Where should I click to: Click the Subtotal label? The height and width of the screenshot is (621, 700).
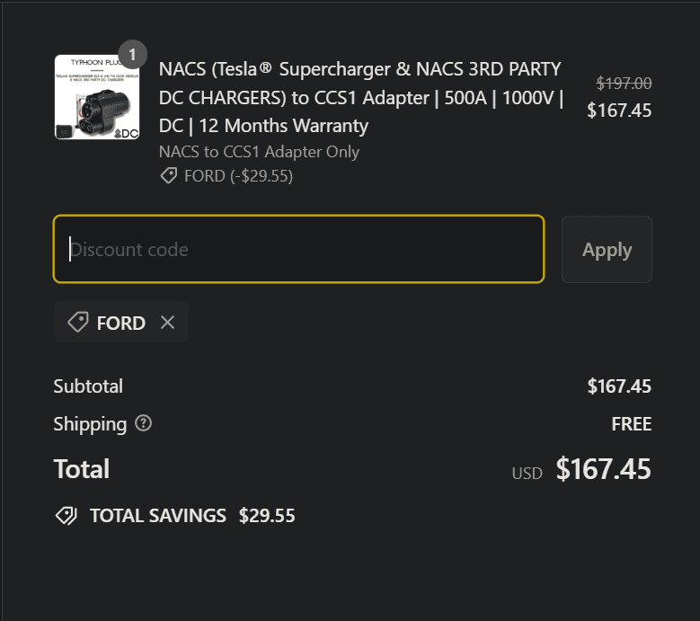(x=88, y=386)
